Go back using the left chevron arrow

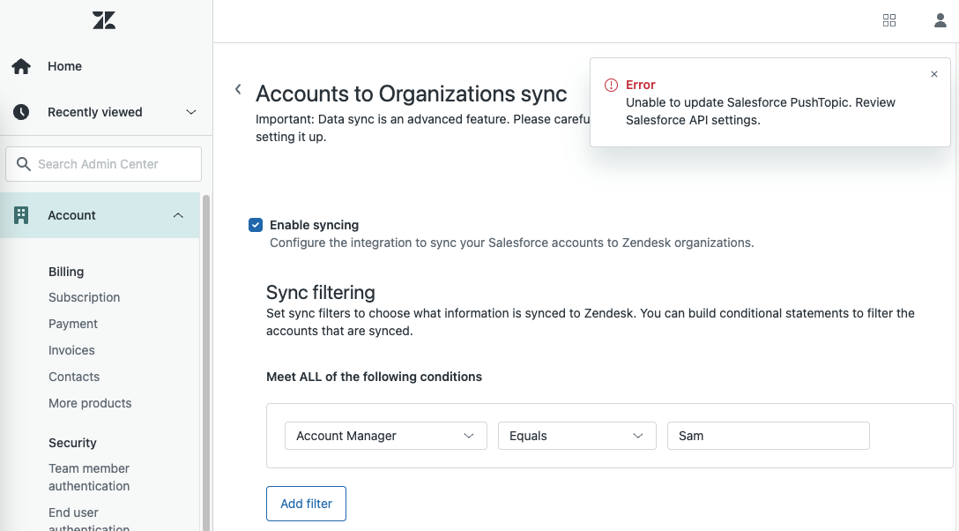tap(238, 90)
